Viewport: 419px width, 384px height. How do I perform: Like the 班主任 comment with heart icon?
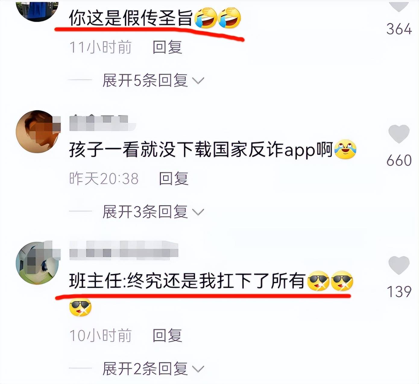(399, 265)
